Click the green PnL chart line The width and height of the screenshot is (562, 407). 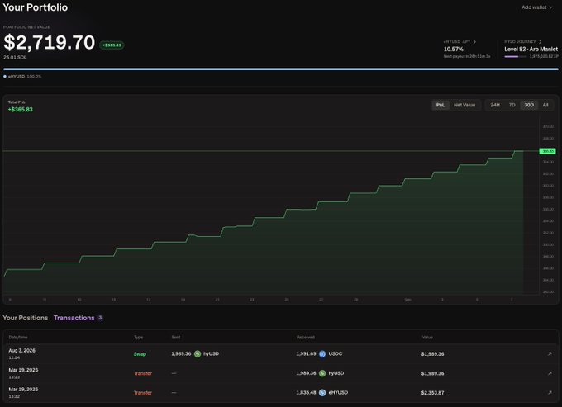(x=269, y=217)
